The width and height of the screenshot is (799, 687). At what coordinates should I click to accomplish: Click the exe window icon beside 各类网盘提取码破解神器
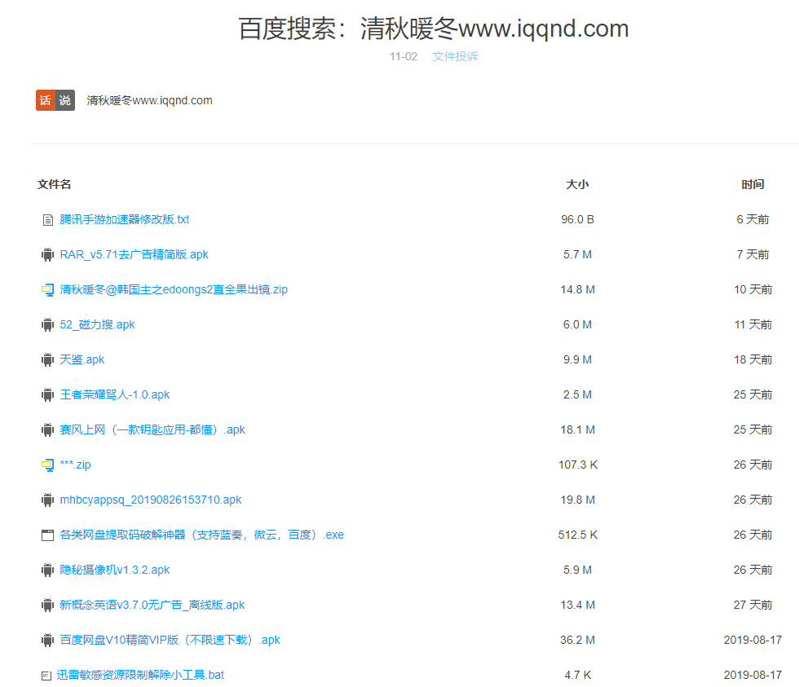[47, 535]
